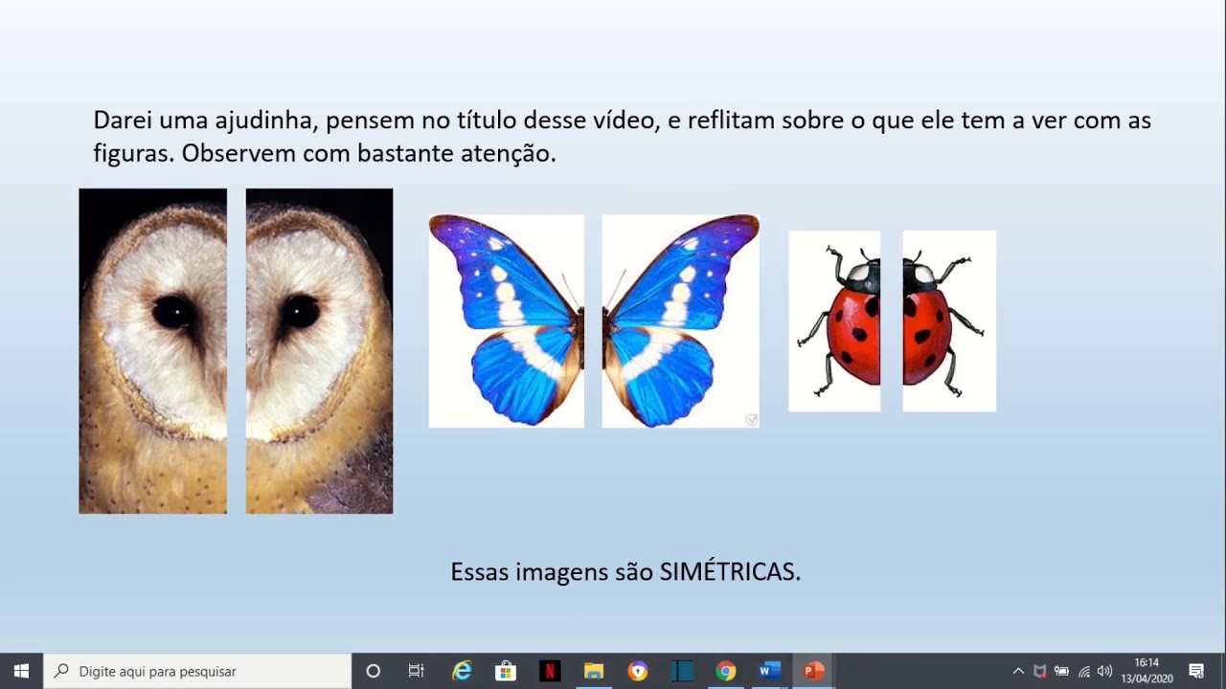The width and height of the screenshot is (1226, 689).
Task: Click the paragraph starting 'Darei uma ajudinha'
Action: [622, 136]
